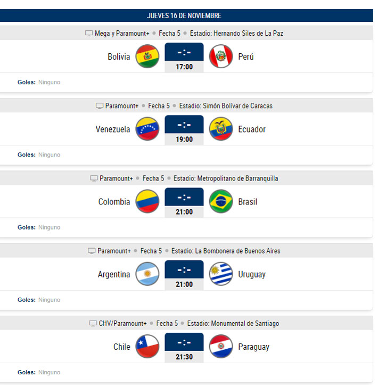Open the Uruguay team name link
This screenshot has width=378, height=385.
(252, 275)
